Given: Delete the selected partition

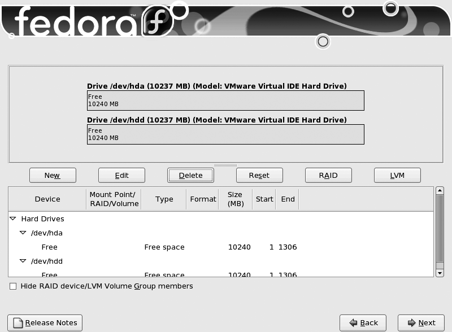Looking at the screenshot, I should click(190, 175).
